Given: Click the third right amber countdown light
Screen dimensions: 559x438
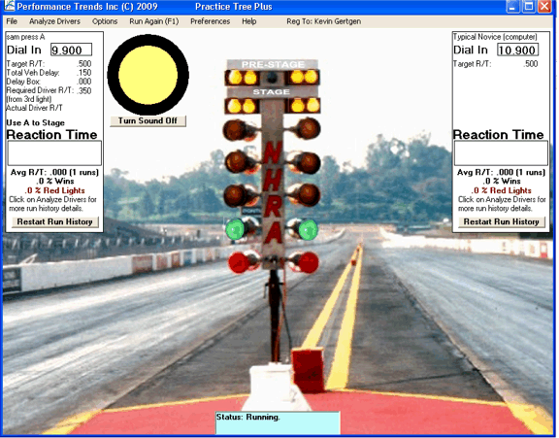Looking at the screenshot, I should 308,195.
